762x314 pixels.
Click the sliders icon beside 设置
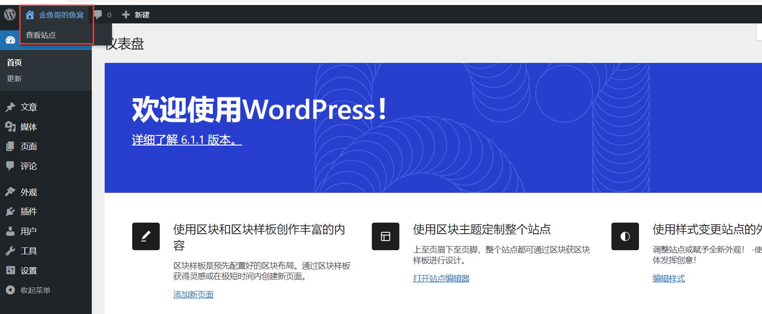click(x=10, y=270)
